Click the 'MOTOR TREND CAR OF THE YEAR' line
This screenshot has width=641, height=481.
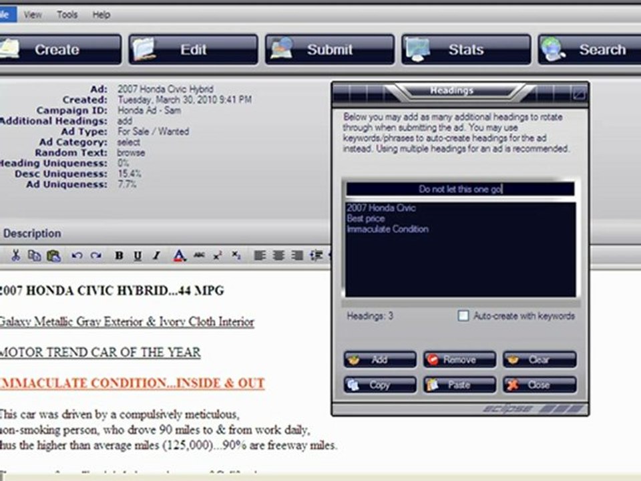pyautogui.click(x=100, y=353)
